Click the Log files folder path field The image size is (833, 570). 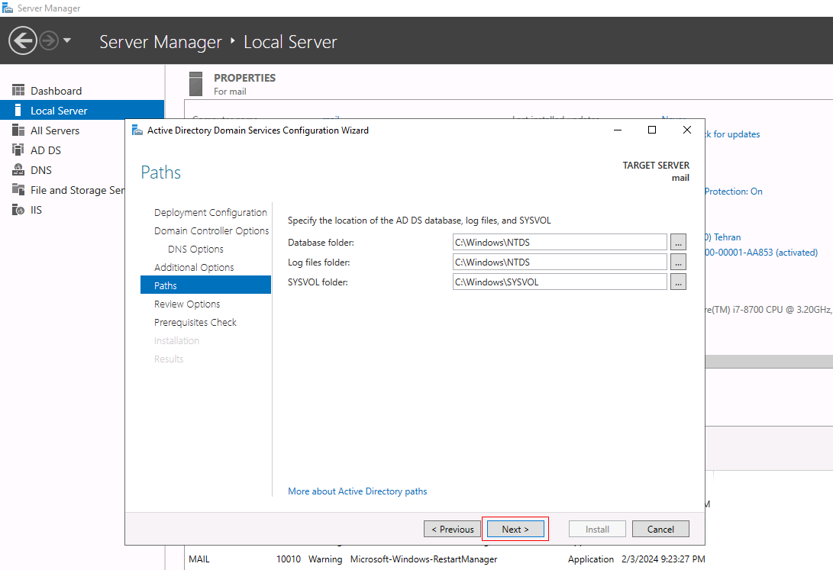[x=560, y=262]
